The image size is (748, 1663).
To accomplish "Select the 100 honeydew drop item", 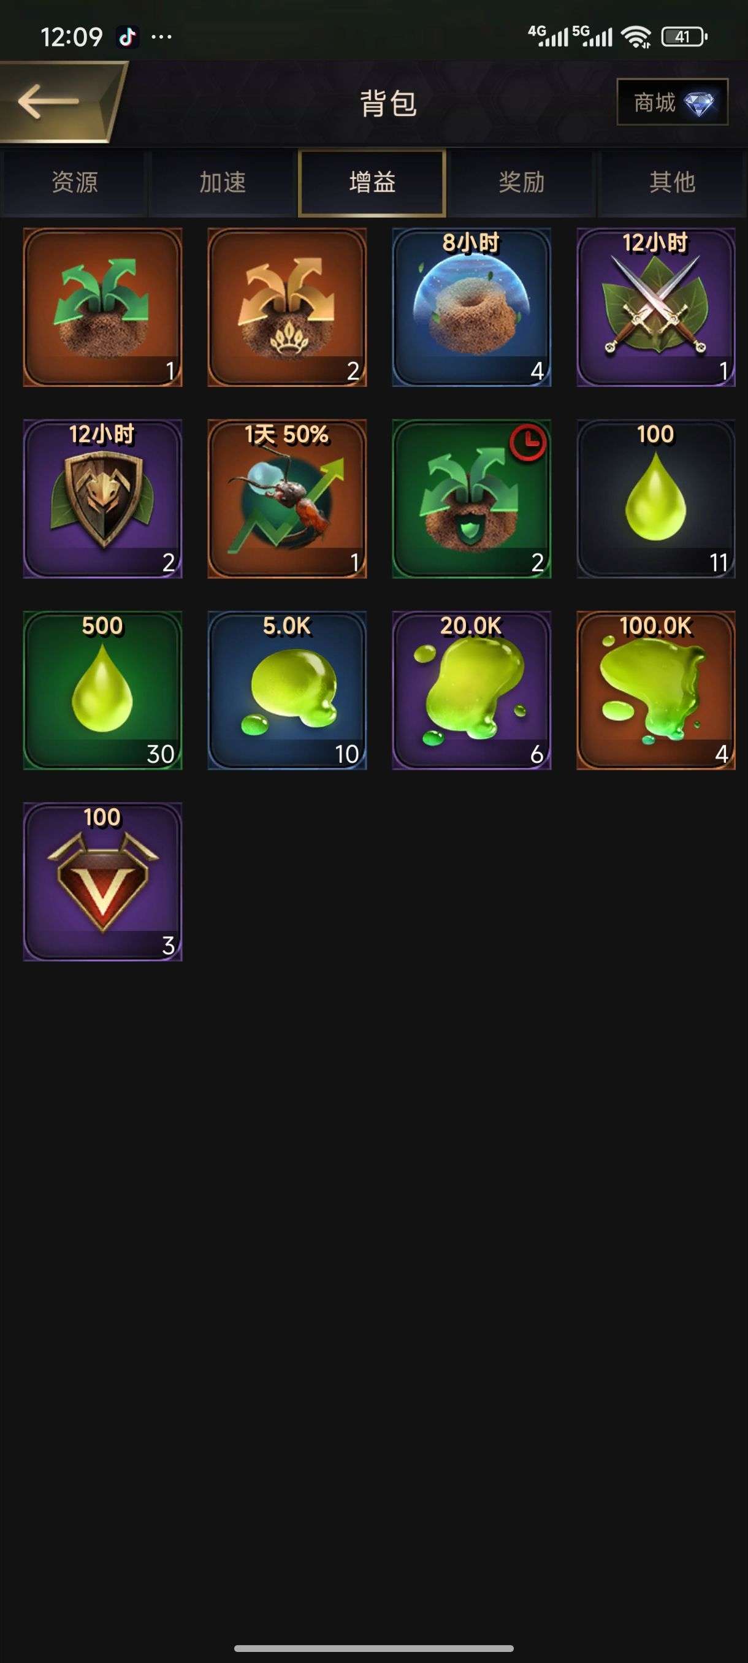I will [x=655, y=499].
